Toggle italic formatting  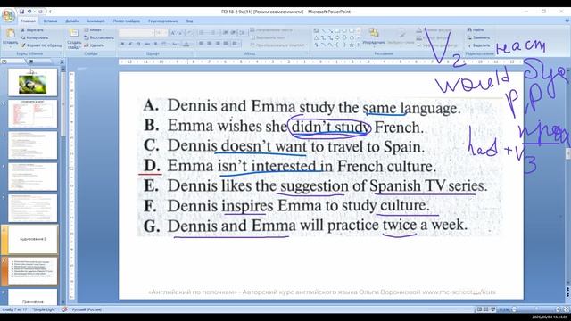tap(130, 44)
